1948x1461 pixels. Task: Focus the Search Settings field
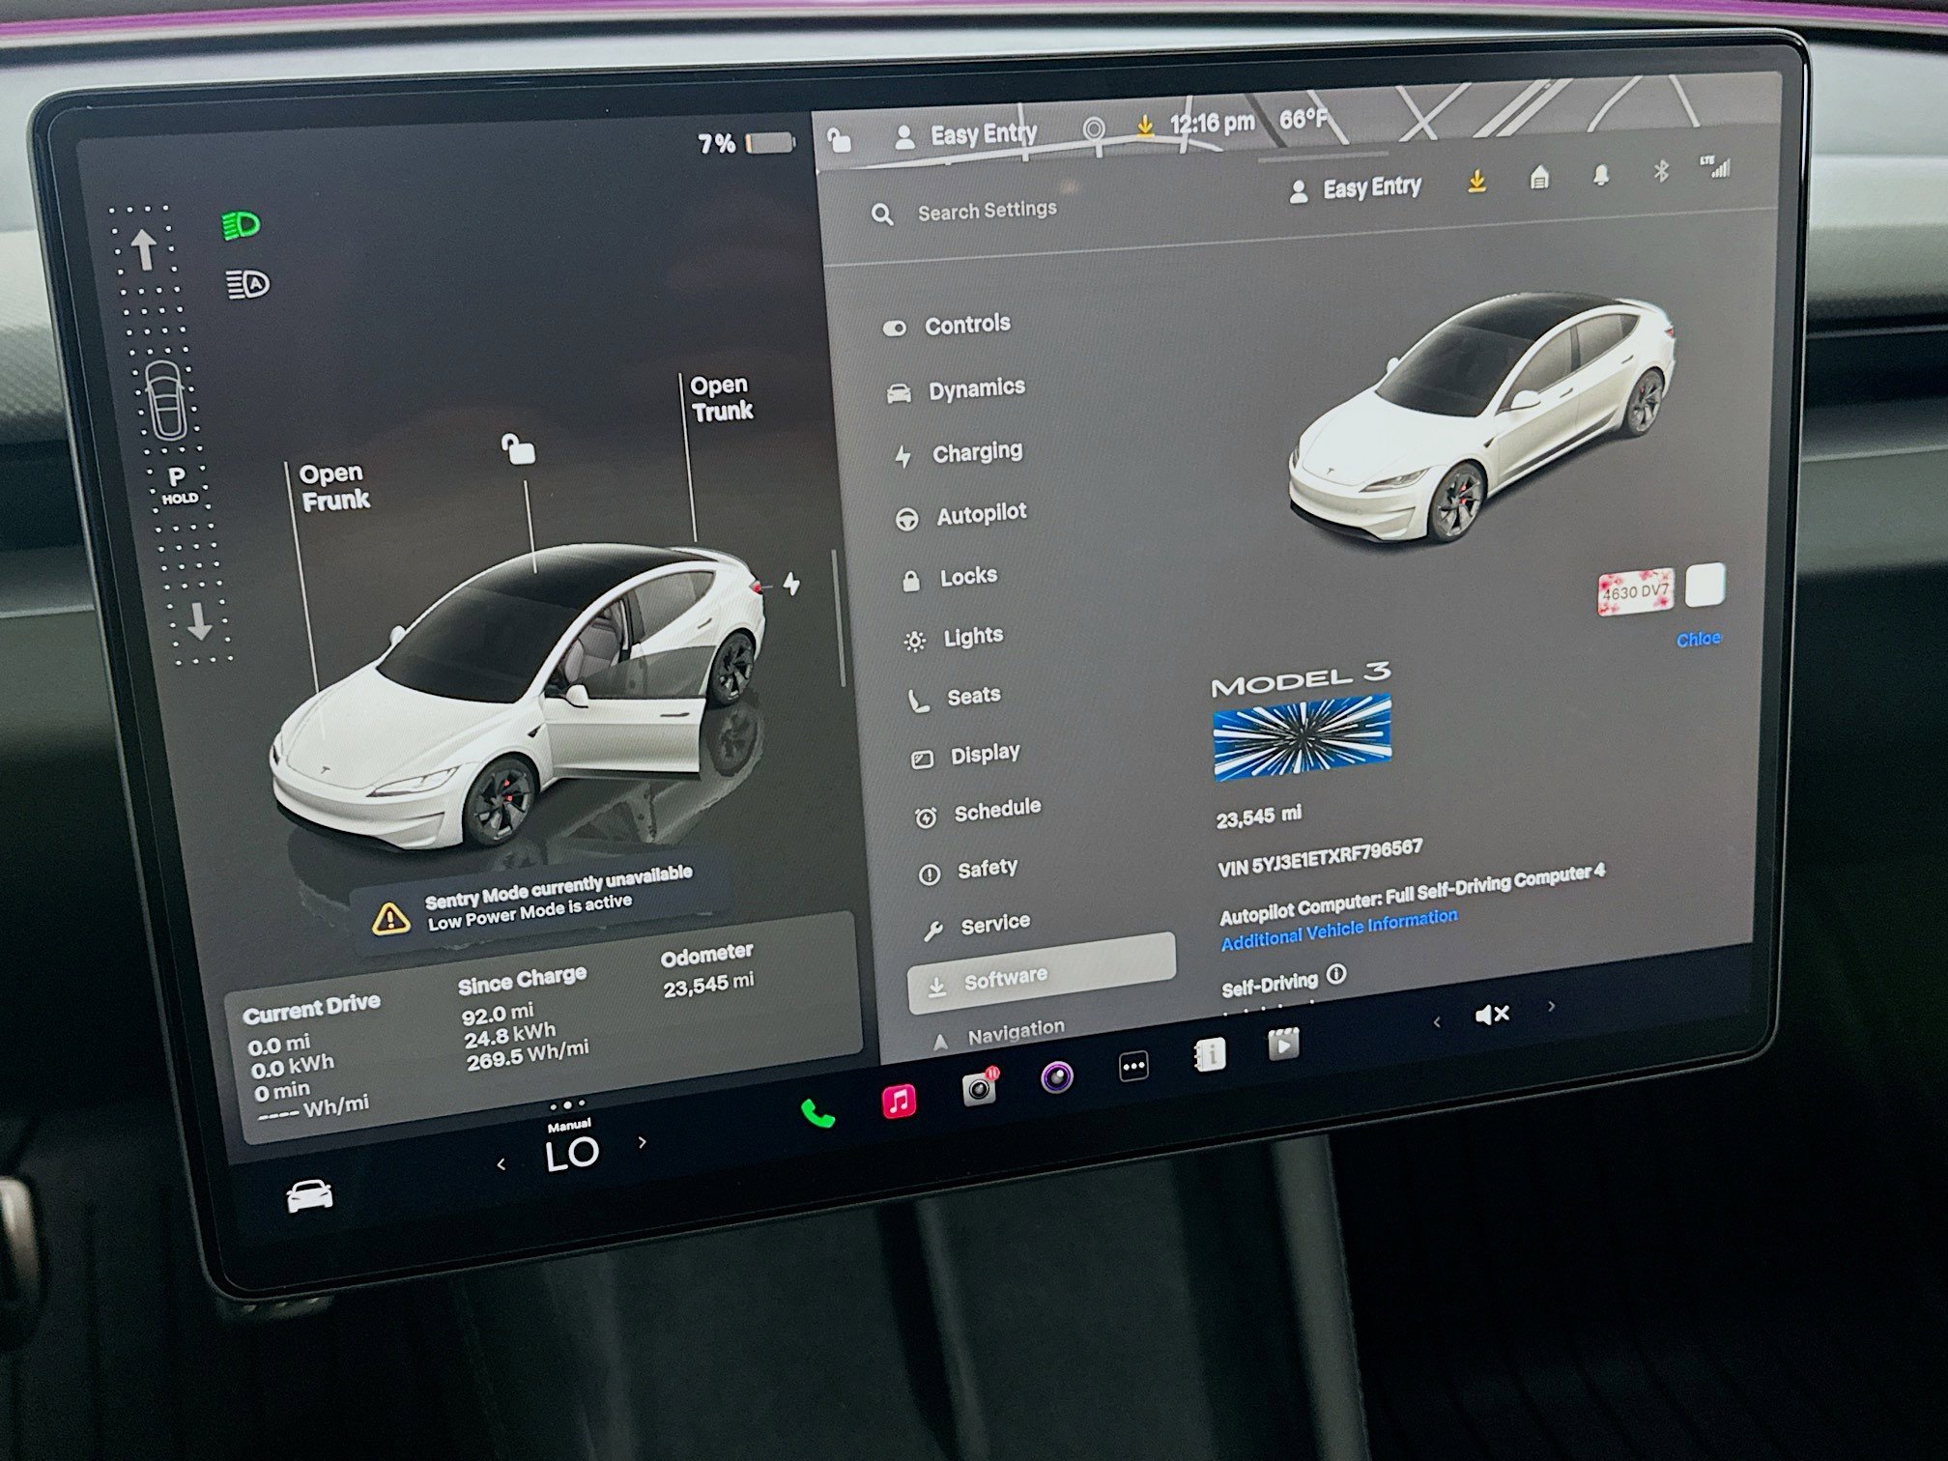pyautogui.click(x=987, y=211)
